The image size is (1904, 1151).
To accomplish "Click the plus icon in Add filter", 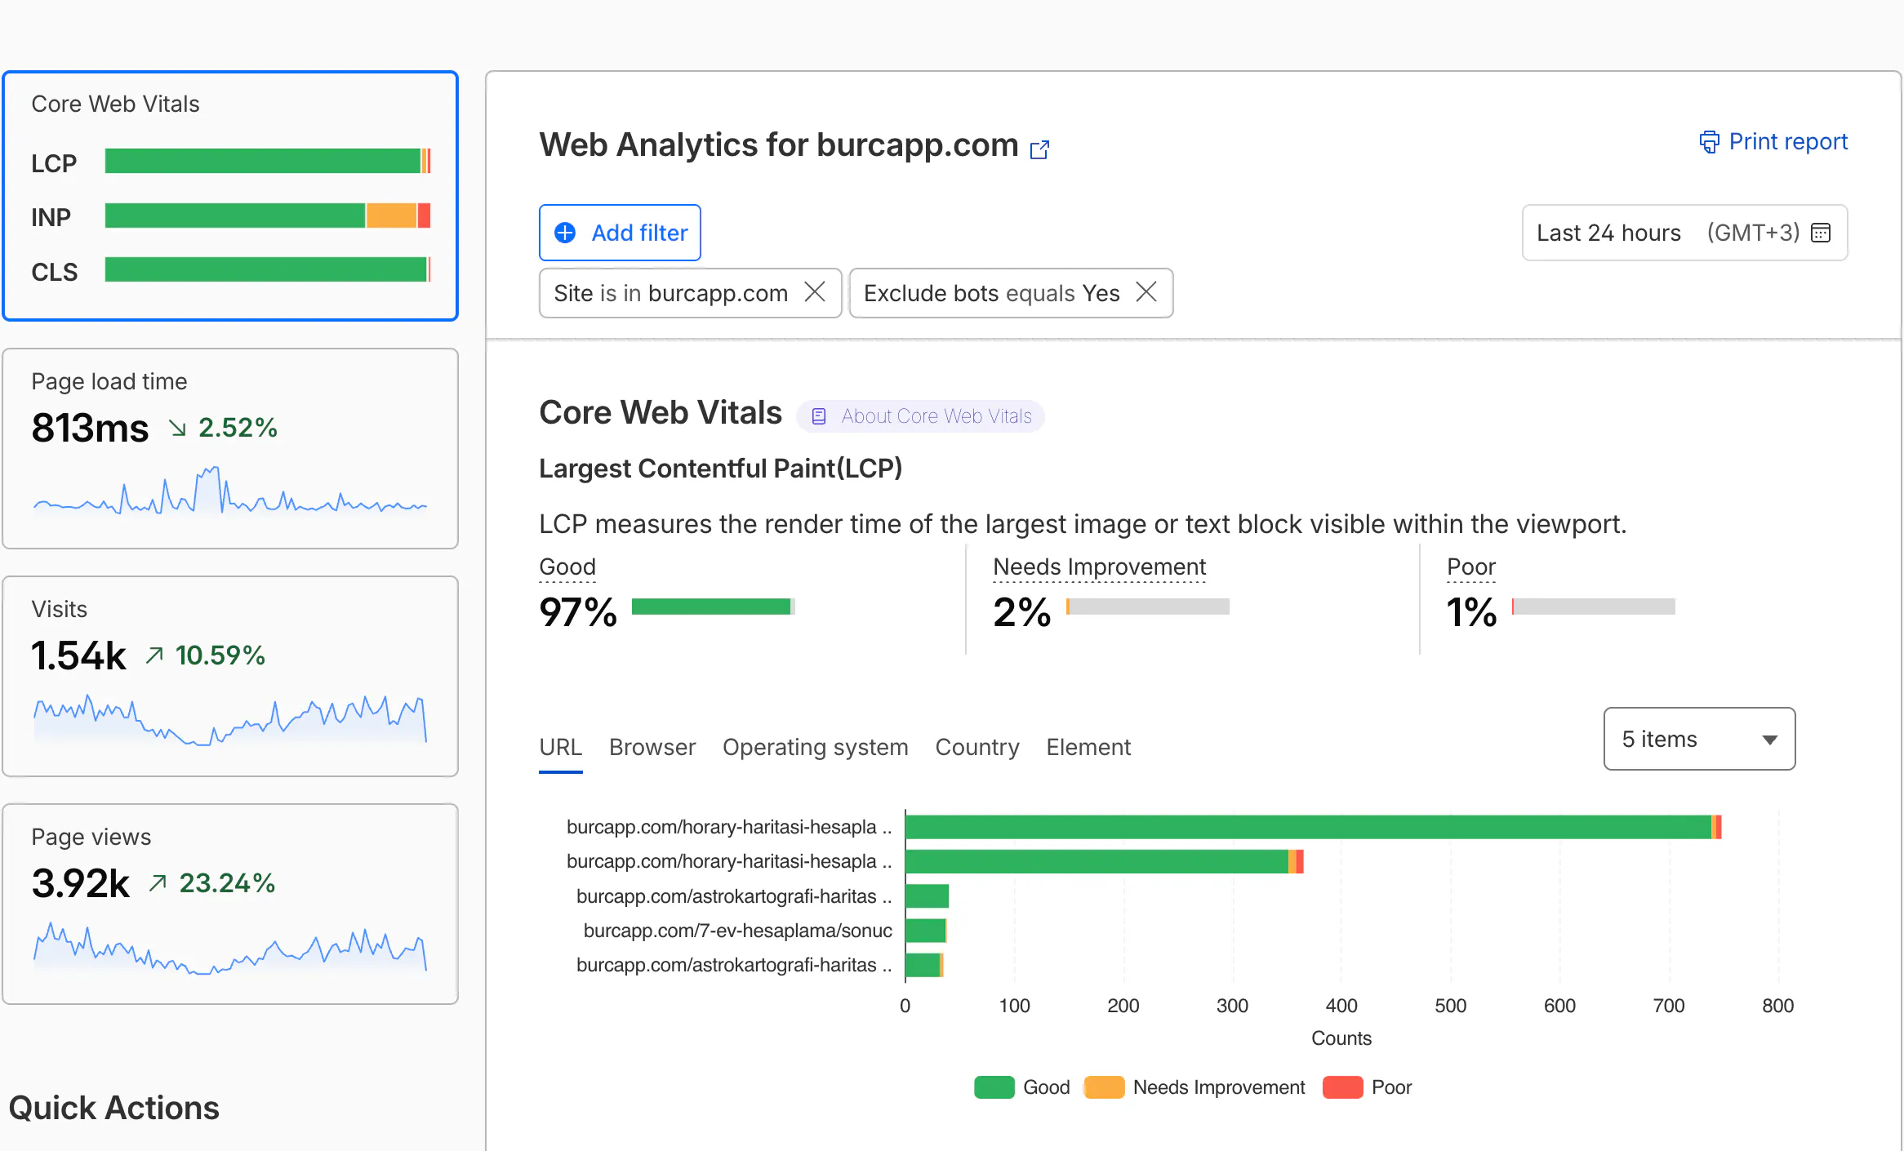I will coord(565,233).
